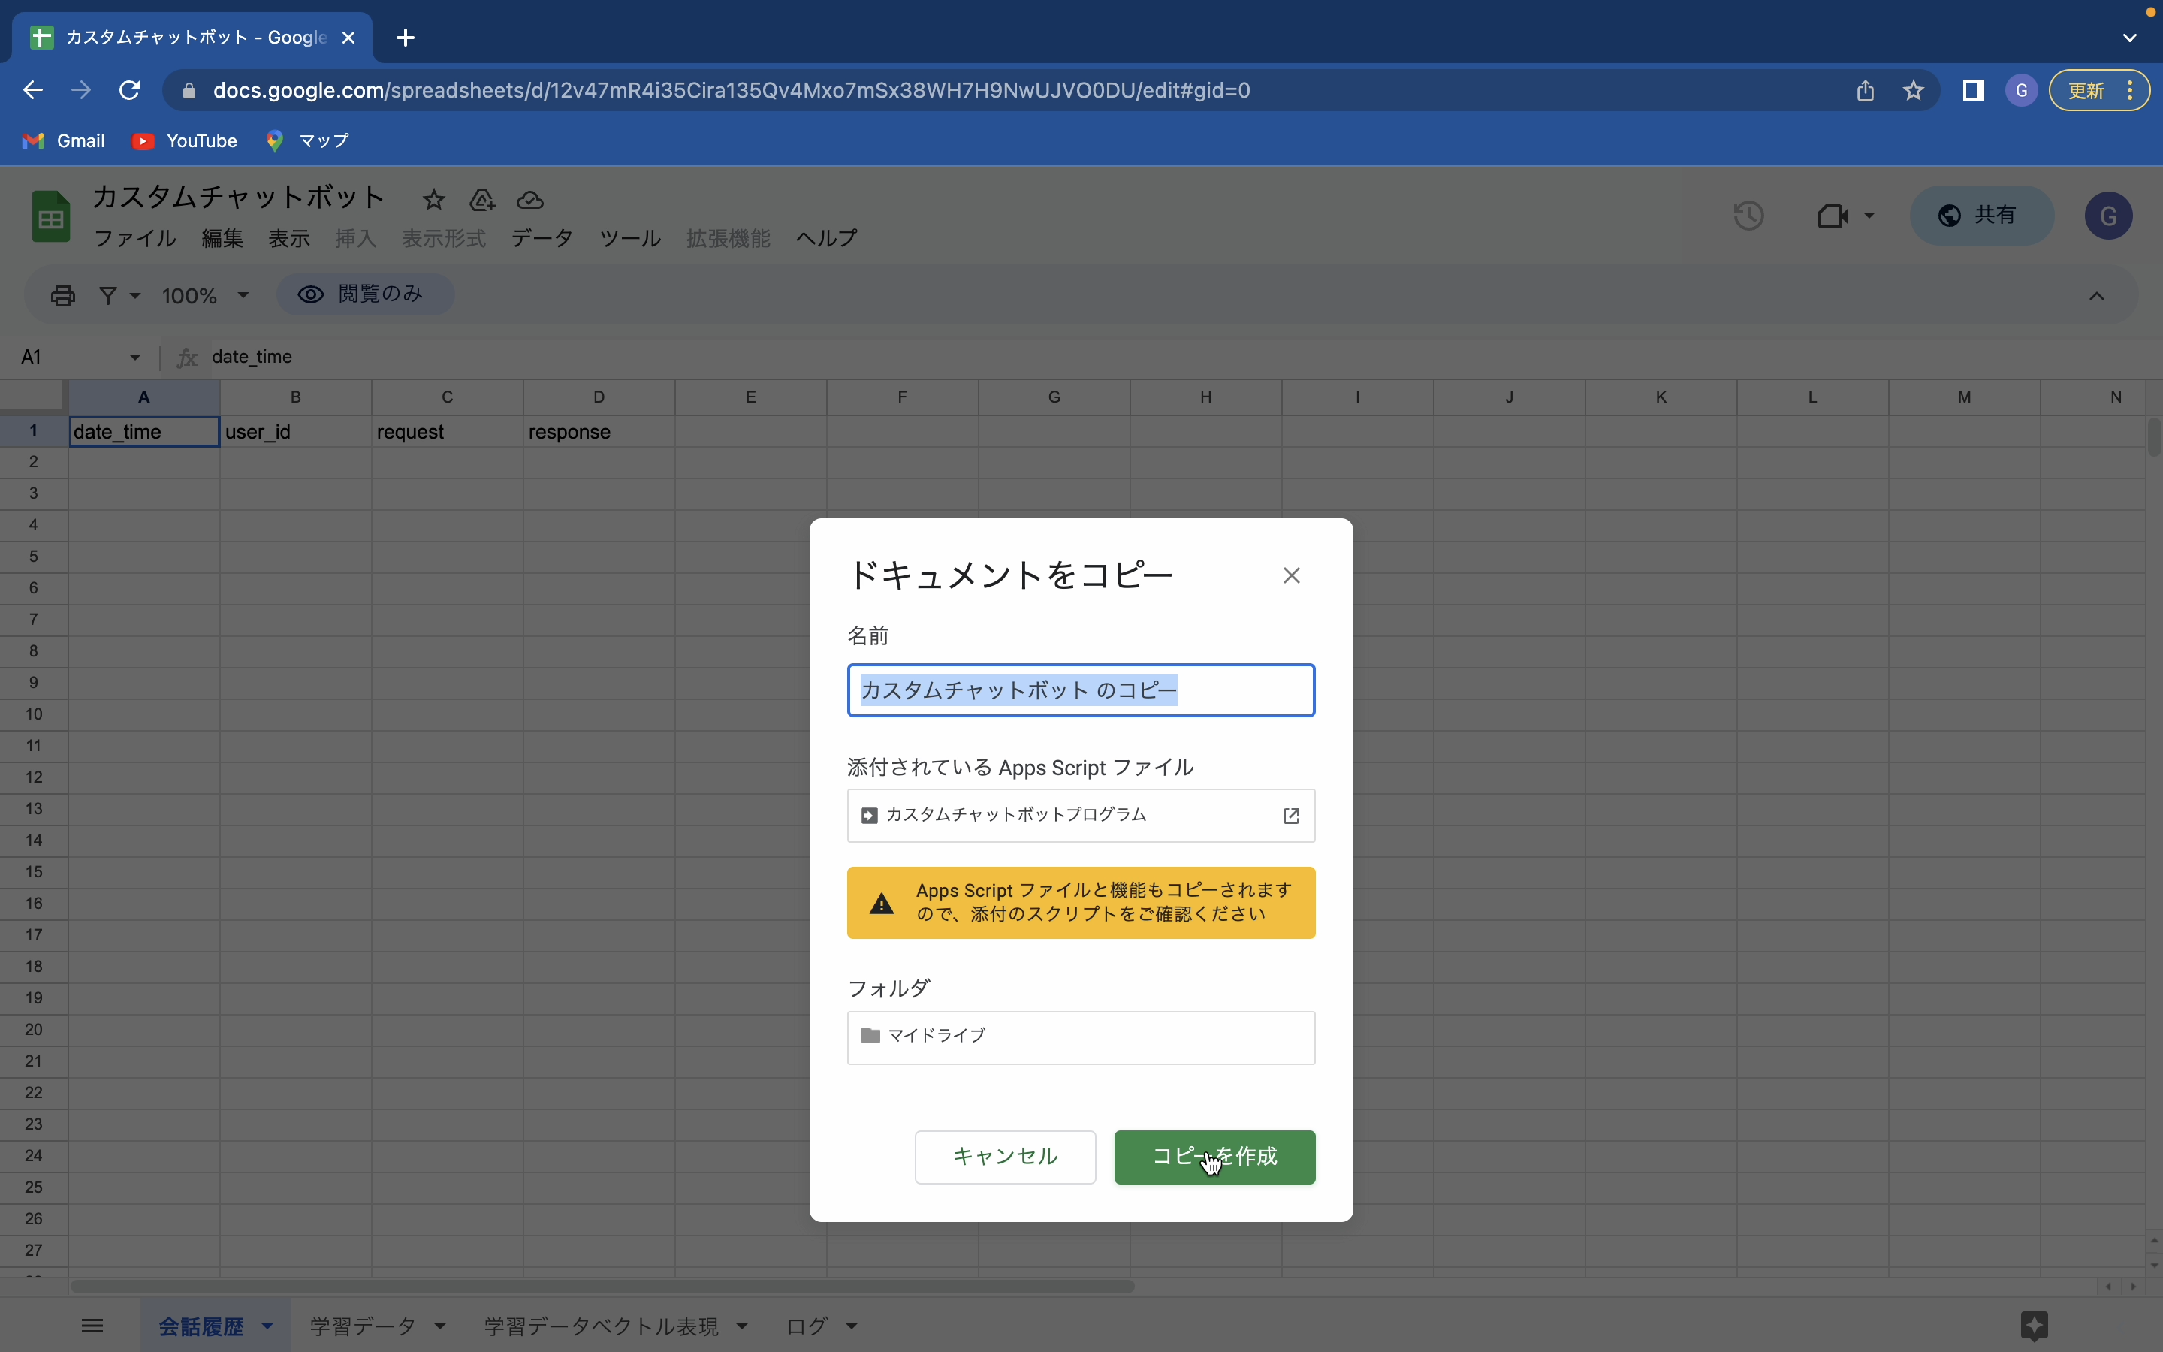The height and width of the screenshot is (1352, 2163).
Task: Click the add to Drive icon
Action: point(481,199)
